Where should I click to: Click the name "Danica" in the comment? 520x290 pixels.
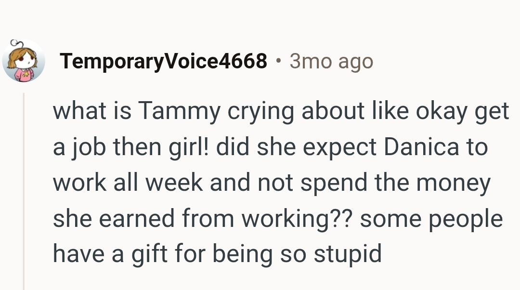click(x=421, y=147)
